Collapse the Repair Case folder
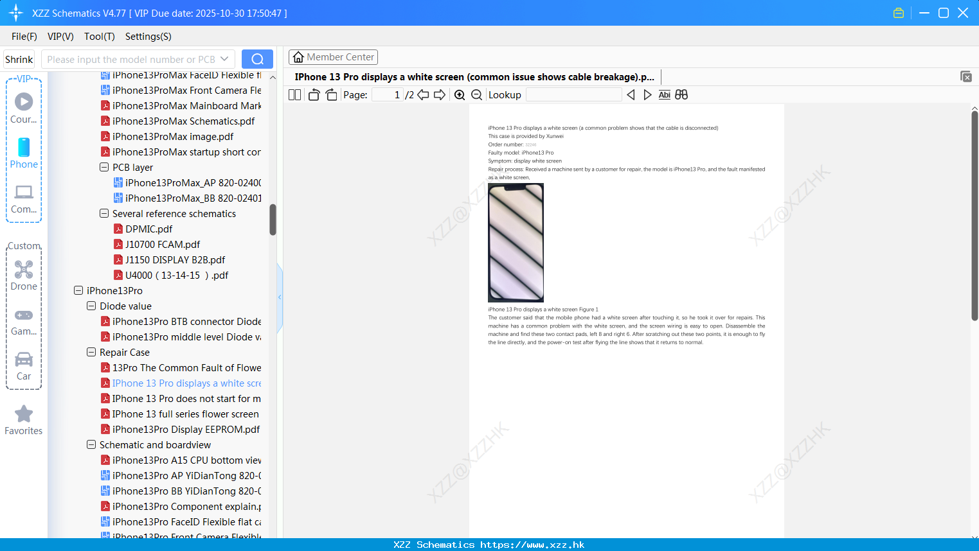This screenshot has height=551, width=979. 91,352
